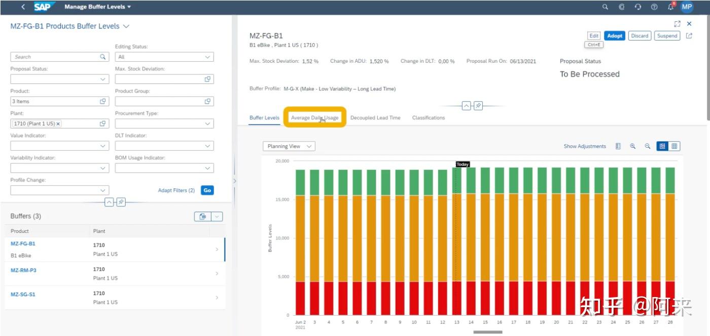Switch to Average Daily Usage tab
The image size is (710, 336).
[314, 118]
